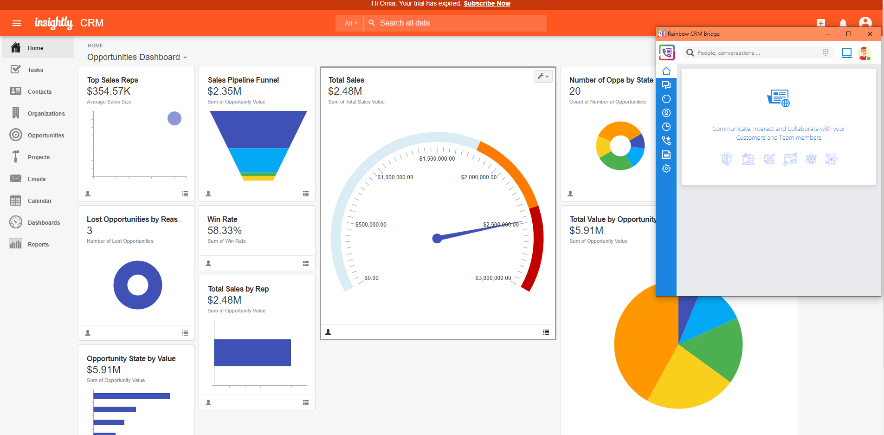Viewport: 884px width, 435px height.
Task: Open wrench settings dropdown on Total Sales
Action: point(542,76)
